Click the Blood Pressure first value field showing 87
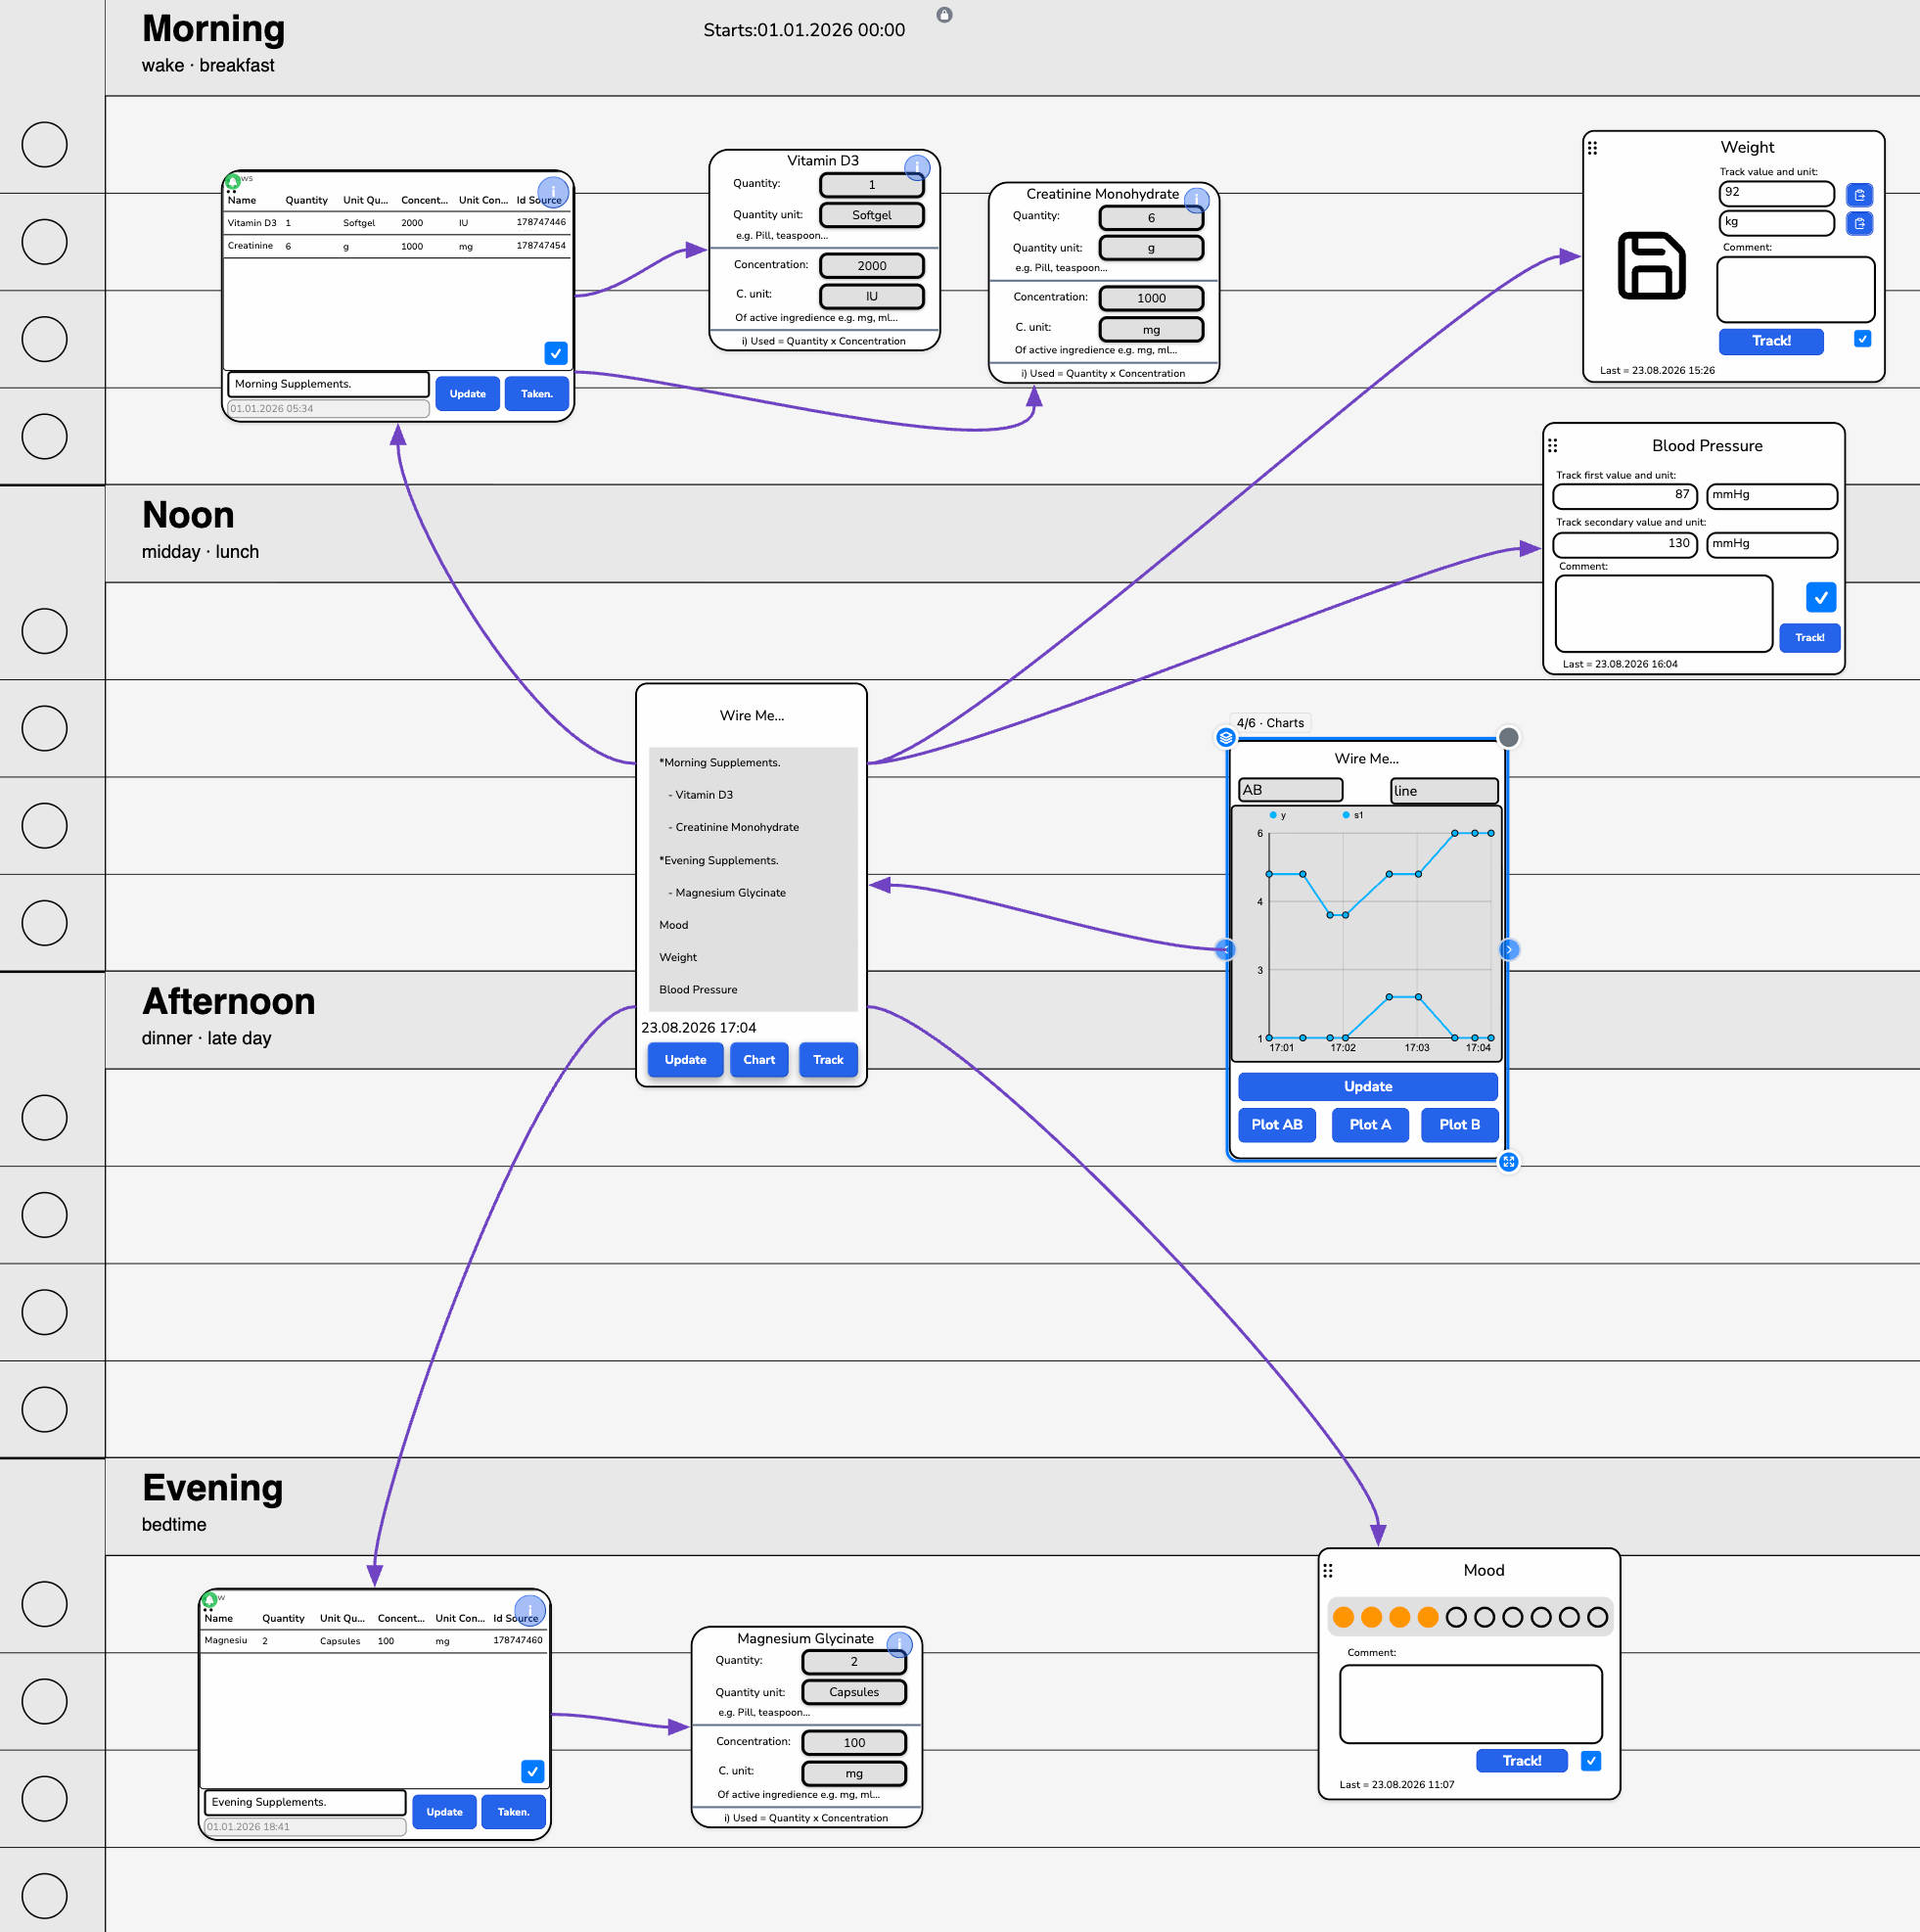Screen dimensions: 1920x1932 [1624, 496]
